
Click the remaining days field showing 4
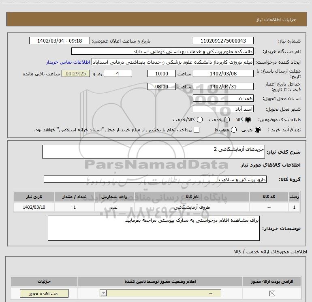coord(118,73)
